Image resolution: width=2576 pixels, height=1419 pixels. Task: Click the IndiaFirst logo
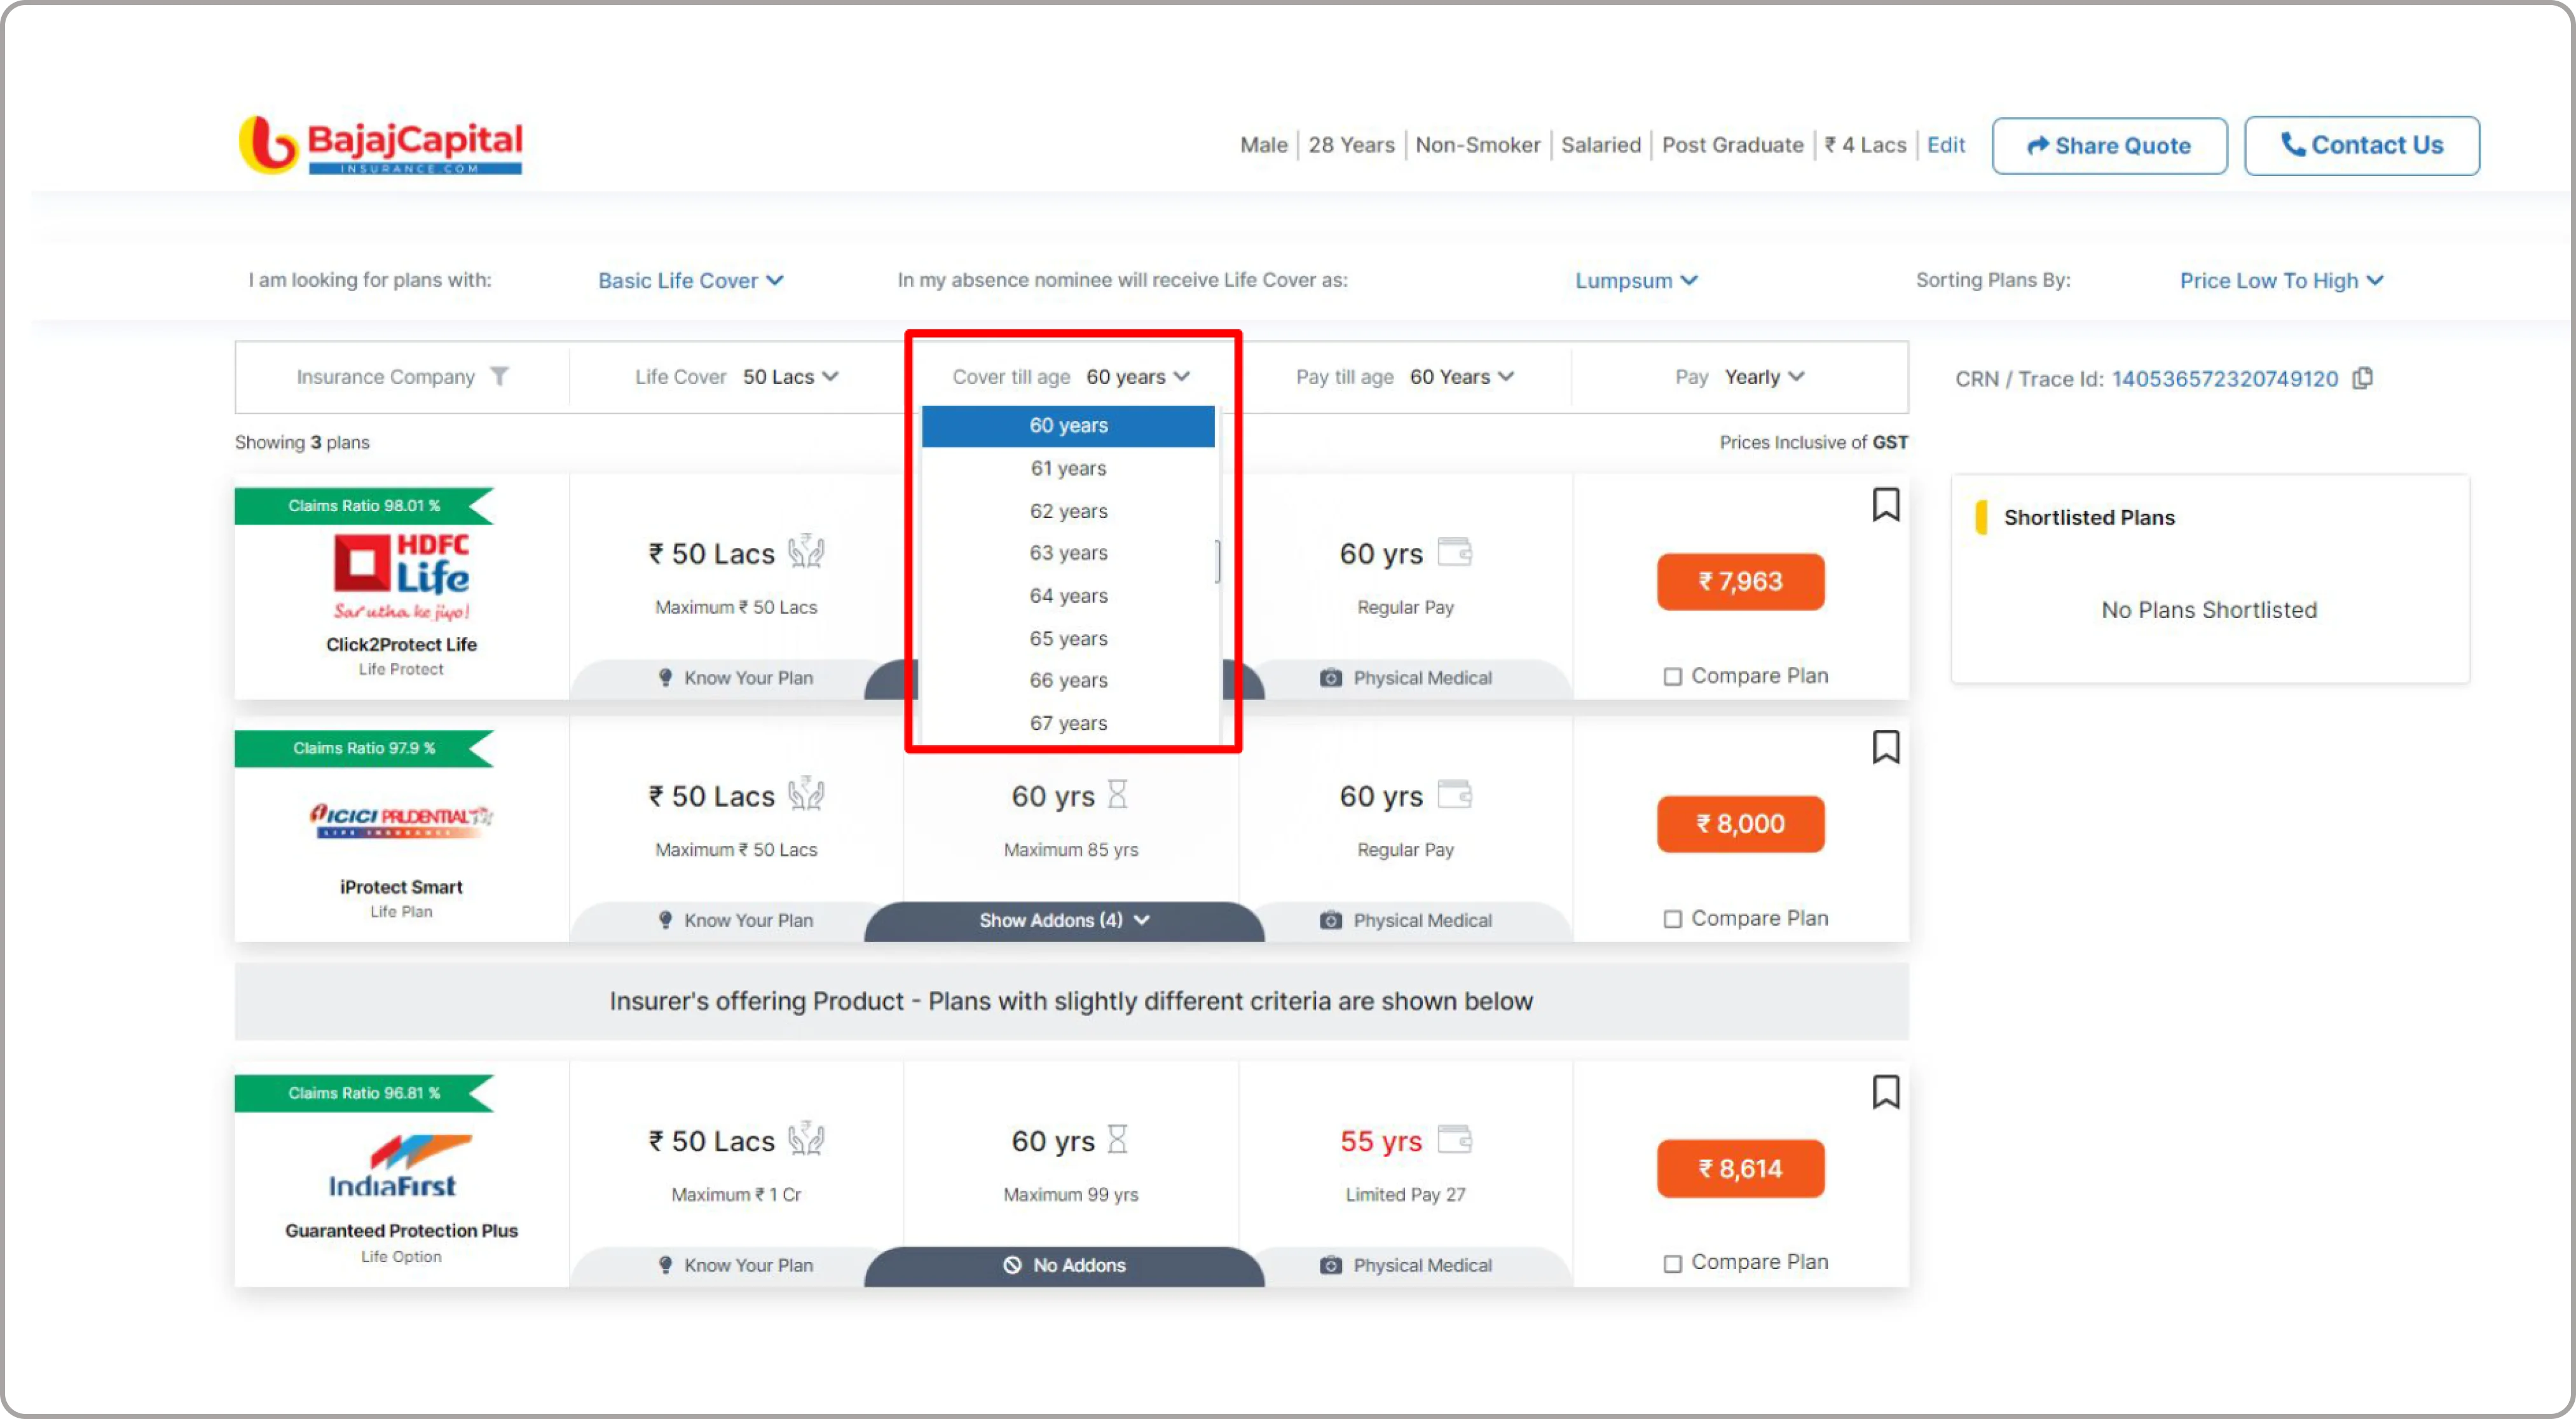point(401,1166)
